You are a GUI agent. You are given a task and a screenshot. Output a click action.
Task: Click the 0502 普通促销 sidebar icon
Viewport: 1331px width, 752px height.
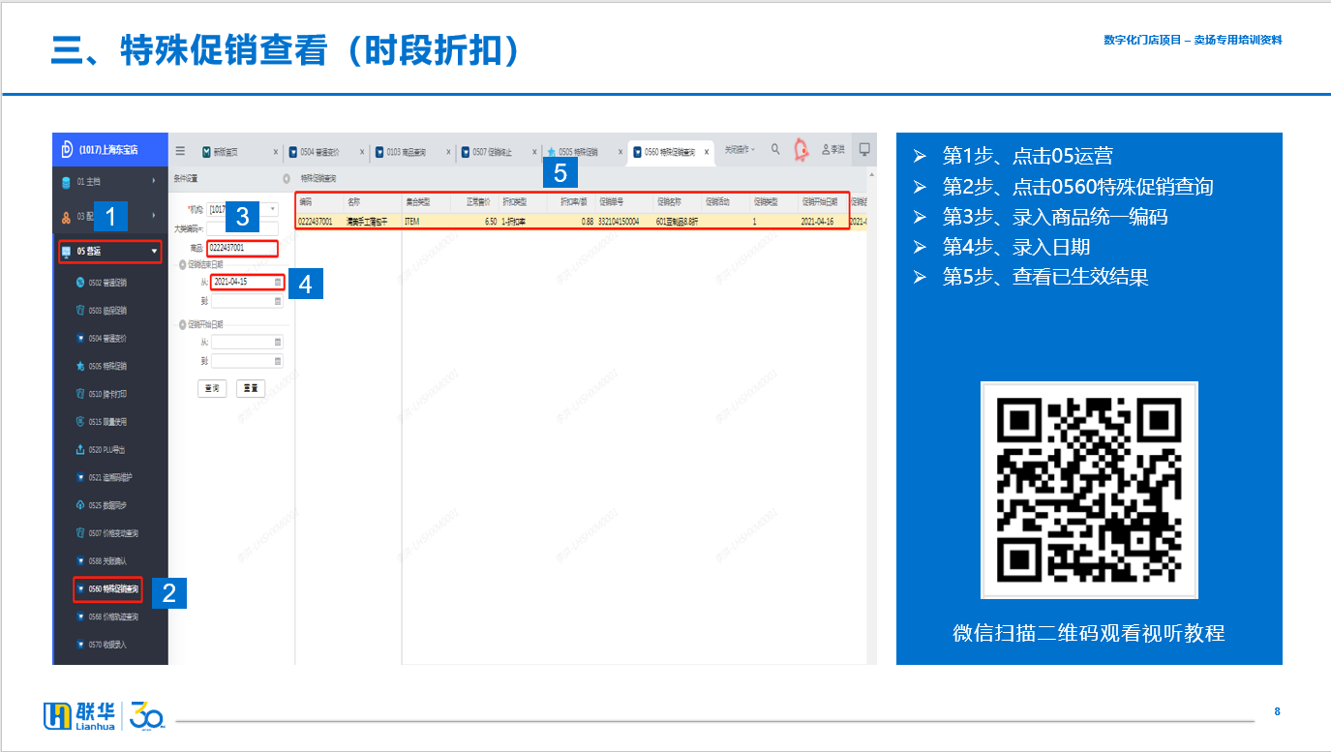click(x=80, y=283)
